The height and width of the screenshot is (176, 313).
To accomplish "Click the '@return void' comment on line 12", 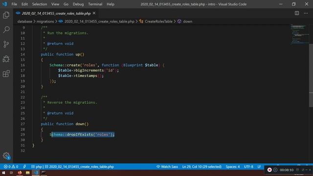I will [60, 44].
